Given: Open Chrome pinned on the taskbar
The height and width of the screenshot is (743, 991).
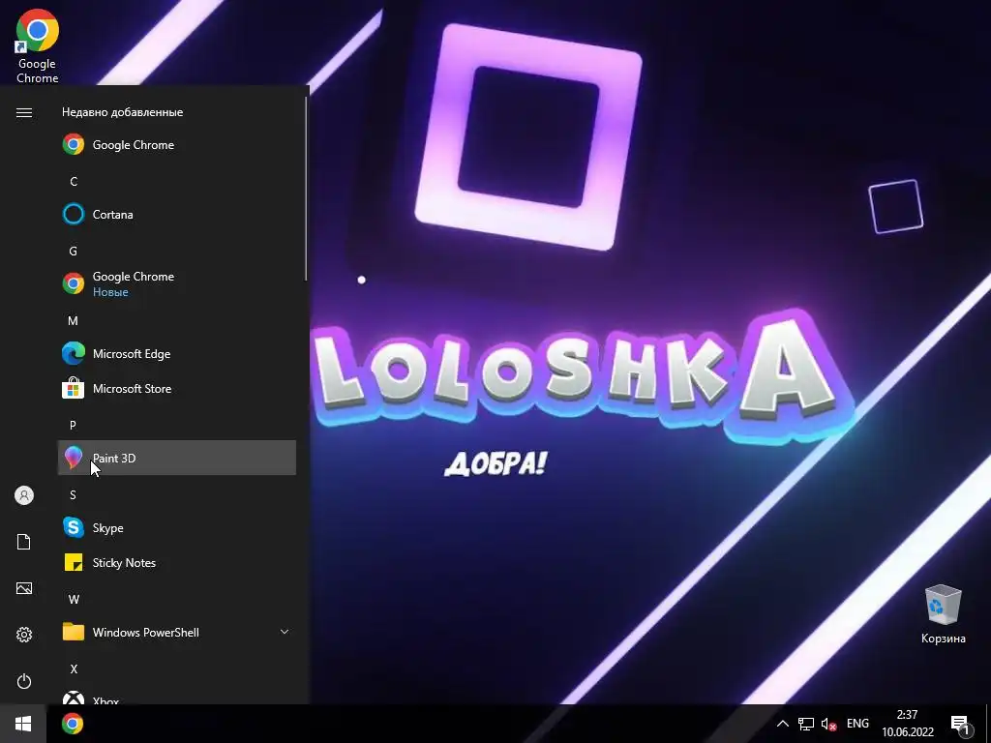Looking at the screenshot, I should point(73,724).
